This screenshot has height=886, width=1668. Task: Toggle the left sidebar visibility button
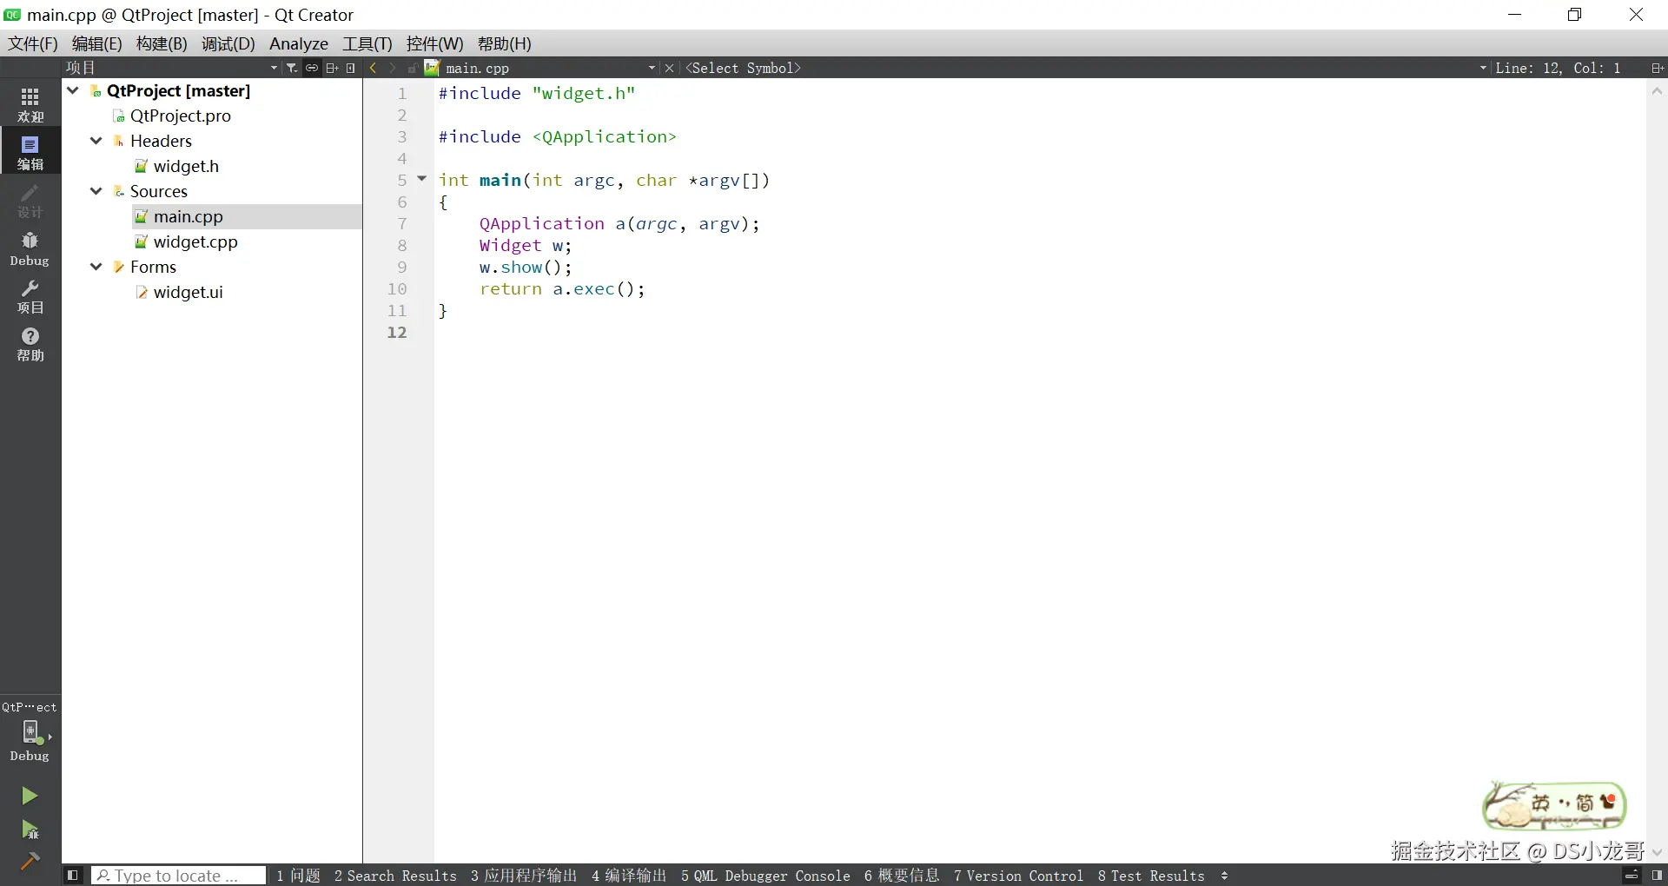point(73,876)
